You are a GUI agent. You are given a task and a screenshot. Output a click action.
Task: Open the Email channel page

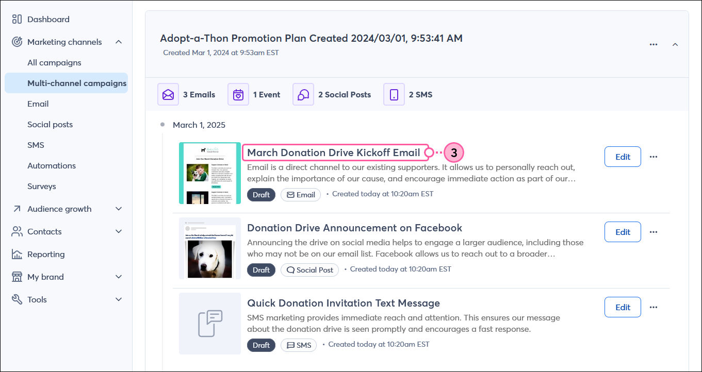tap(38, 104)
